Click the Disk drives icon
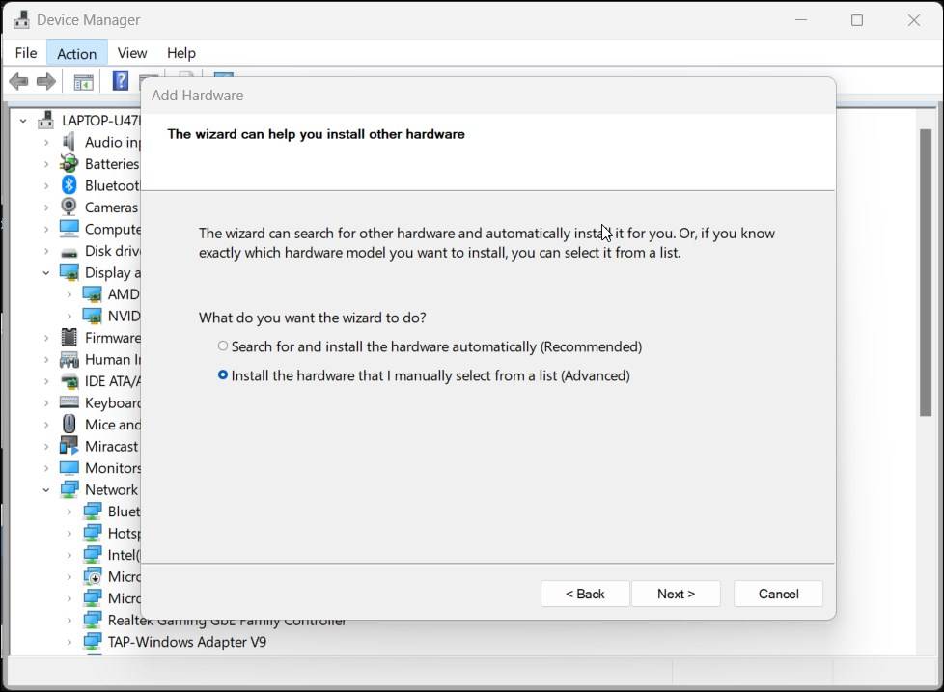 69,252
